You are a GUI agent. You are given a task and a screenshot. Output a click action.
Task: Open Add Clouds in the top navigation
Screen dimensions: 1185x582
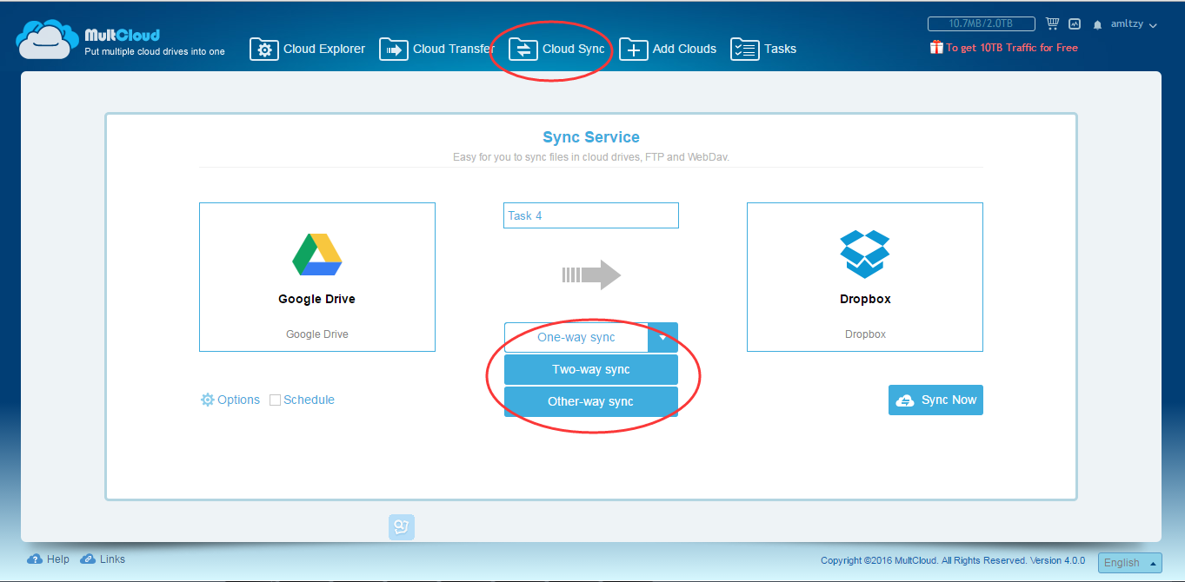click(x=668, y=50)
